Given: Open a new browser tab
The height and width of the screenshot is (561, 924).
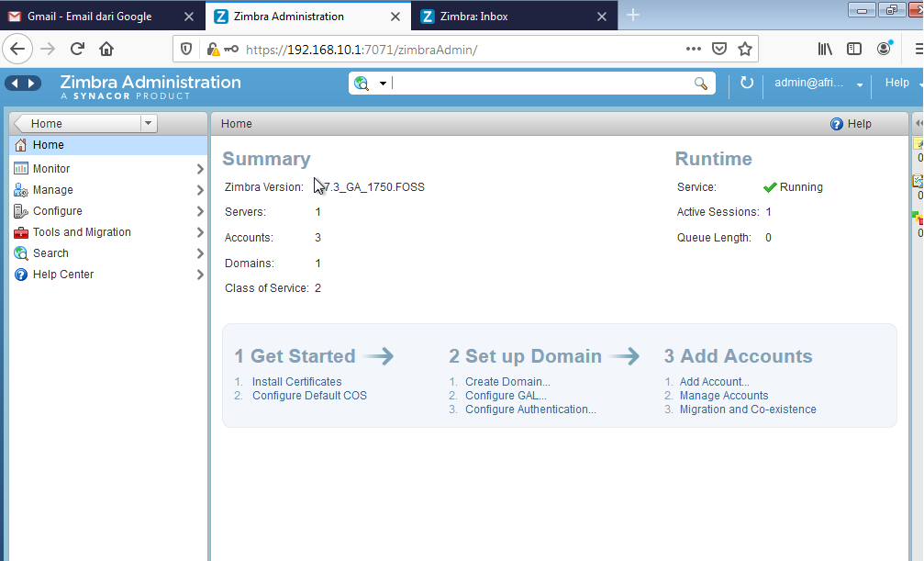Looking at the screenshot, I should pyautogui.click(x=633, y=16).
